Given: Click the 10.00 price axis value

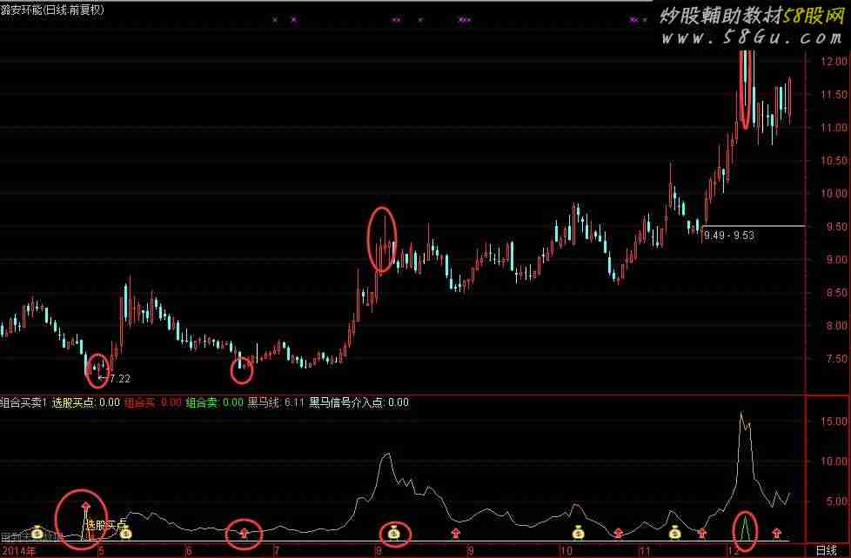Looking at the screenshot, I should coord(834,194).
